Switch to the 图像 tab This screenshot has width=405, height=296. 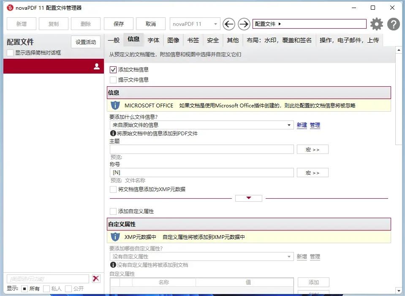click(x=173, y=40)
